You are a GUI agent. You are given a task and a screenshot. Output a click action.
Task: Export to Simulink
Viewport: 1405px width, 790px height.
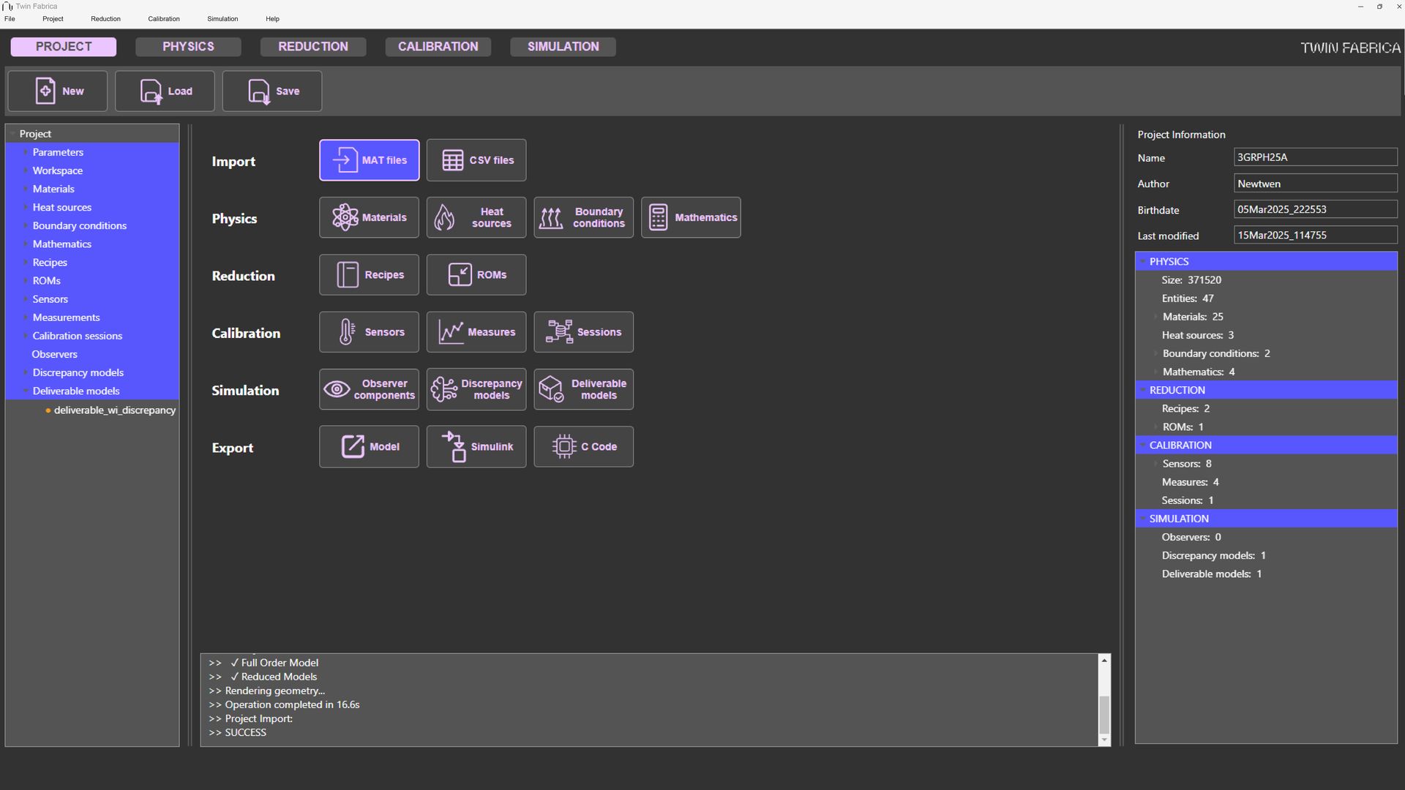pyautogui.click(x=476, y=447)
